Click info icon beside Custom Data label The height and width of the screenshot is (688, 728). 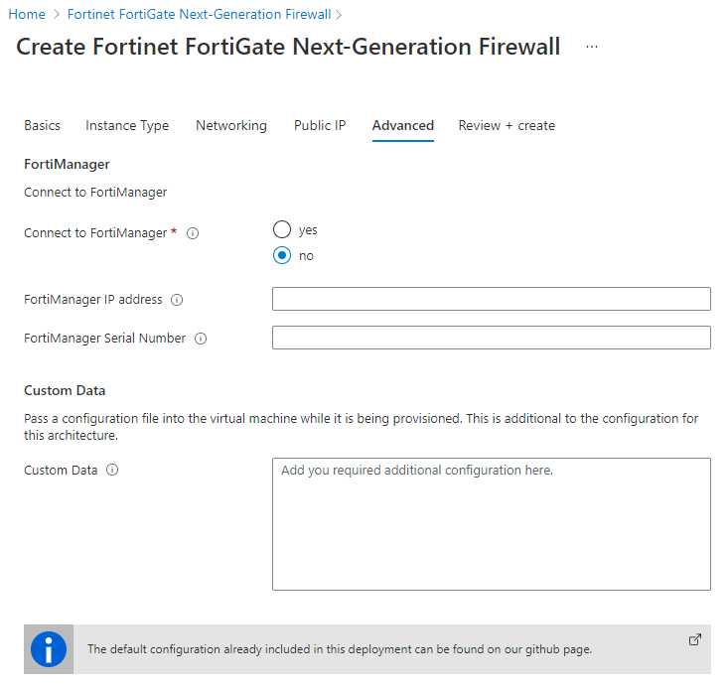click(112, 471)
